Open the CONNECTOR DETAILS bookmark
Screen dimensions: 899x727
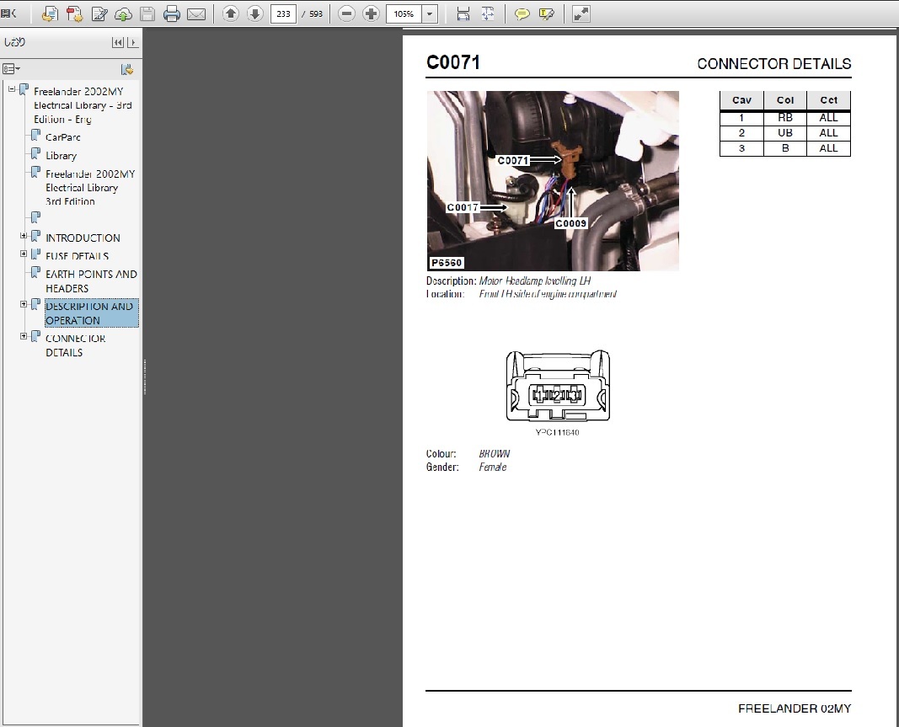click(75, 345)
